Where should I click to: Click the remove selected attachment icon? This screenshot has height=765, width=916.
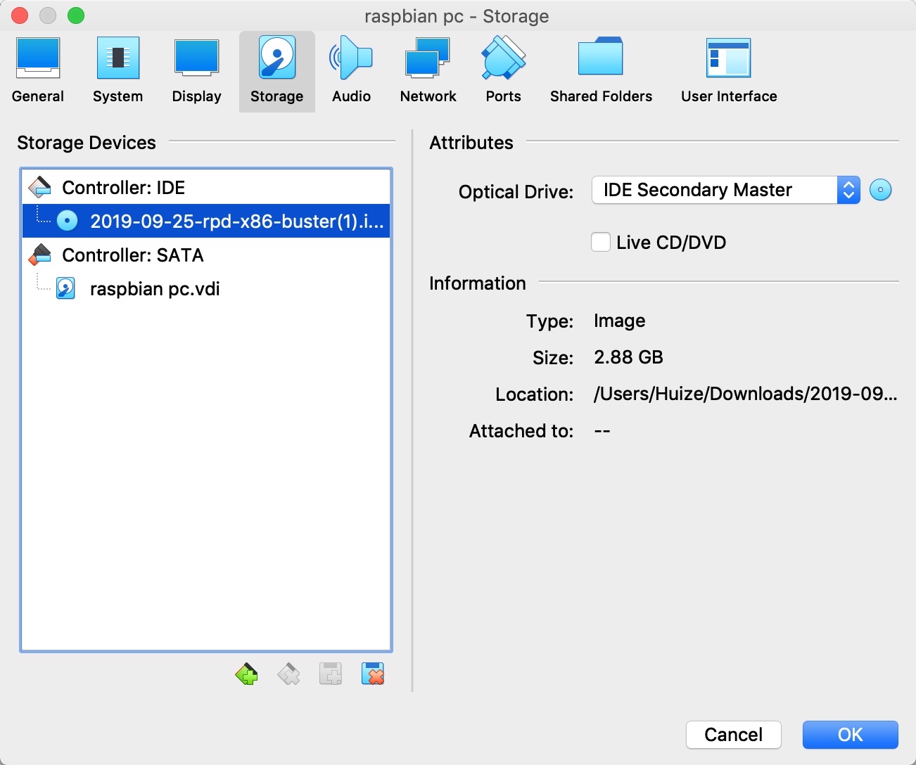pyautogui.click(x=373, y=674)
